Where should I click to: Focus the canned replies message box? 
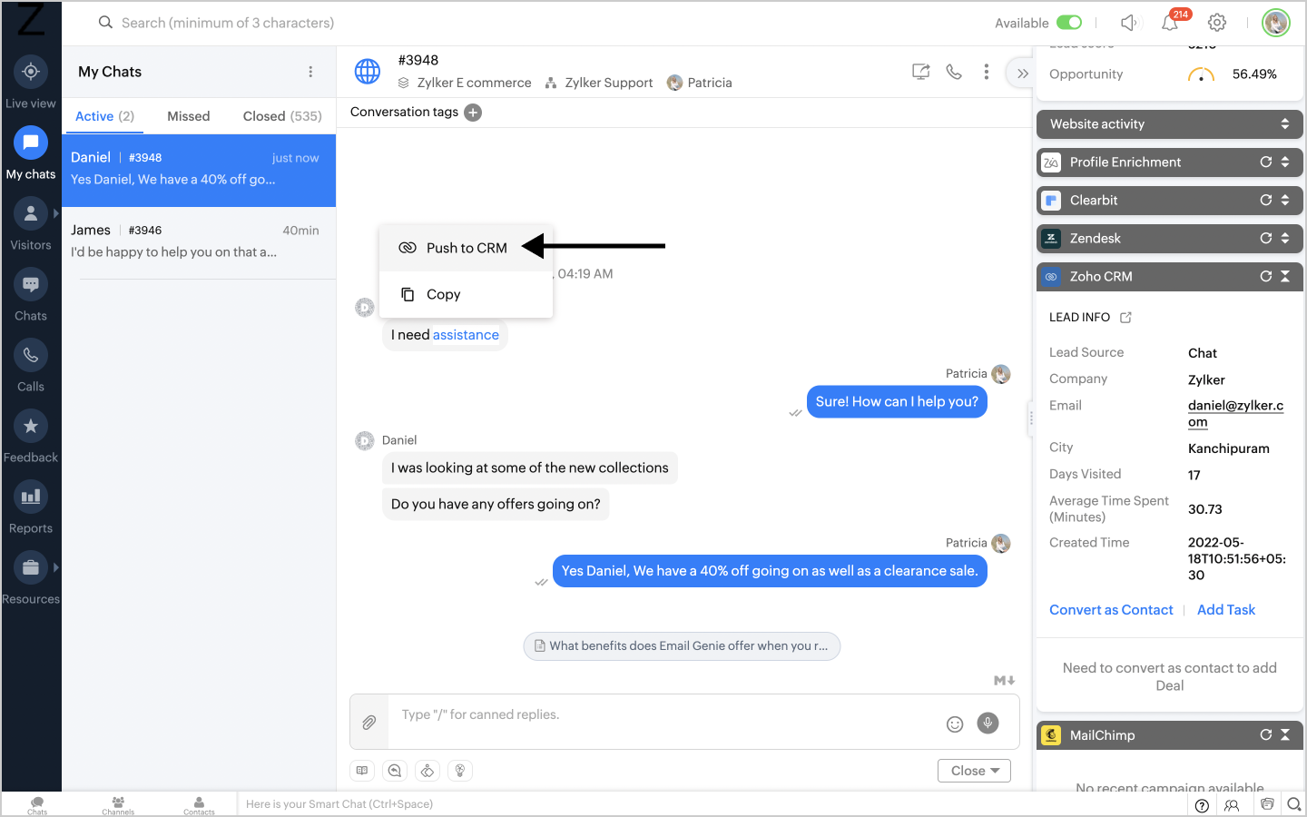point(667,722)
